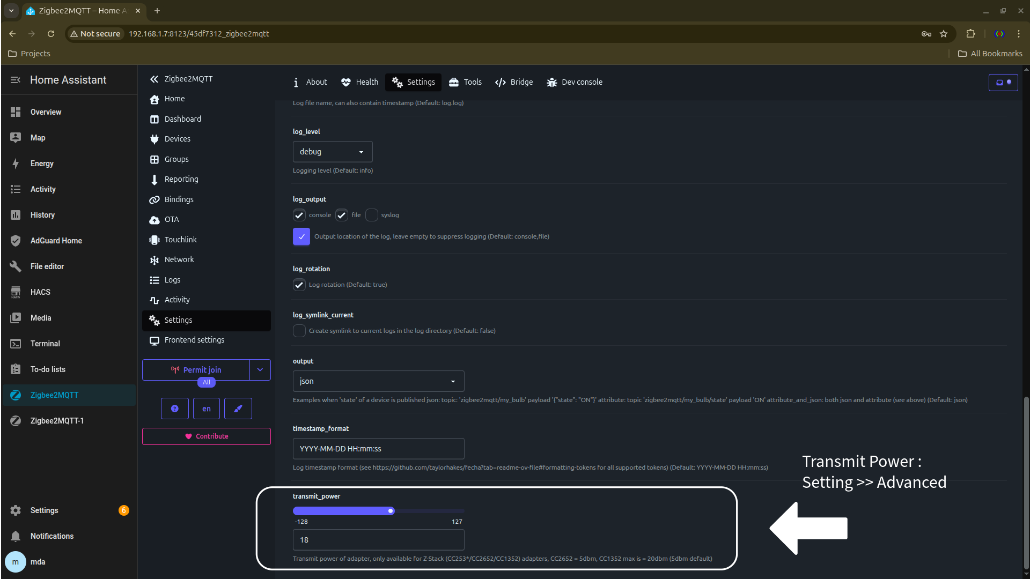Open Overview dashboard icon
Viewport: 1030px width, 579px height.
tap(16, 112)
